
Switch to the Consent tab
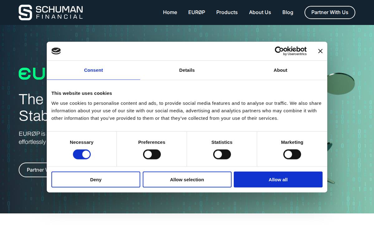click(93, 70)
